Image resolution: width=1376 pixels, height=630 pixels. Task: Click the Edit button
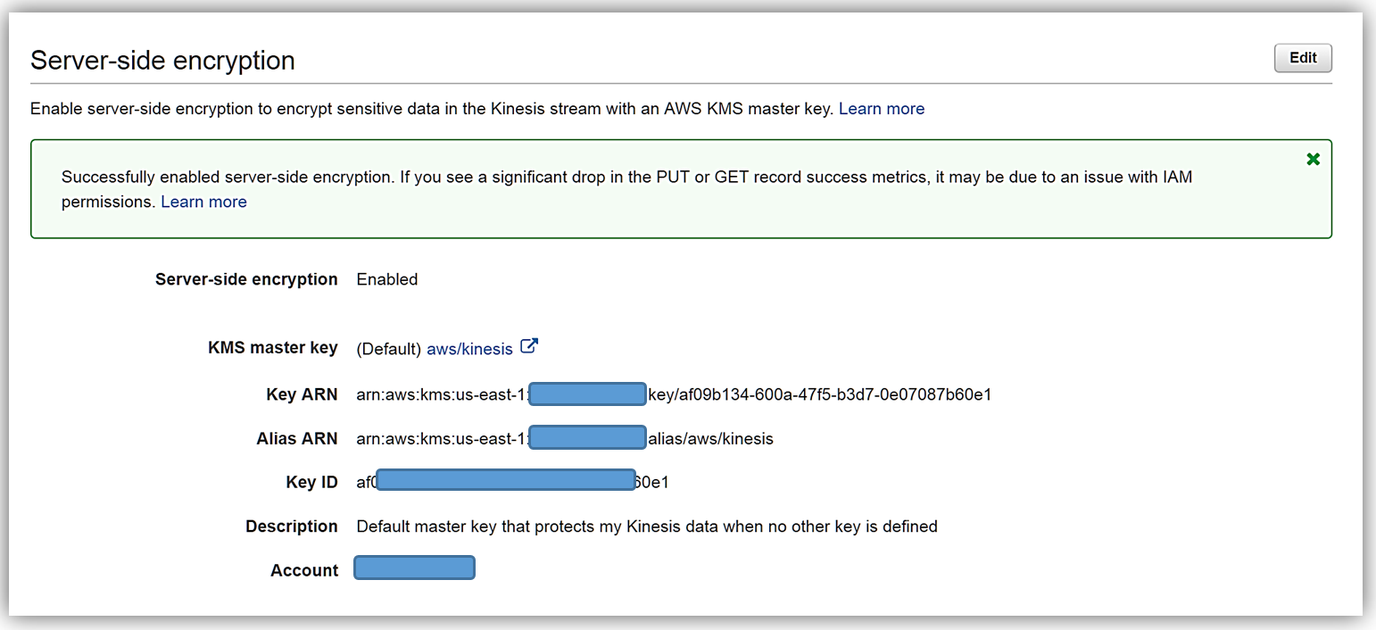(1302, 58)
